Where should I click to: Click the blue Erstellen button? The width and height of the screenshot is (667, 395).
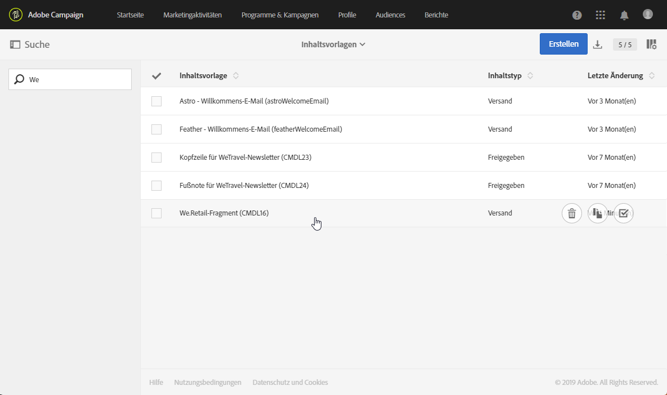pos(563,44)
